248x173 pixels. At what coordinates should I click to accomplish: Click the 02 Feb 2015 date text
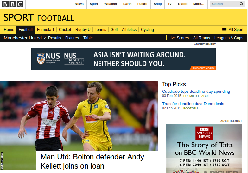point(172,108)
